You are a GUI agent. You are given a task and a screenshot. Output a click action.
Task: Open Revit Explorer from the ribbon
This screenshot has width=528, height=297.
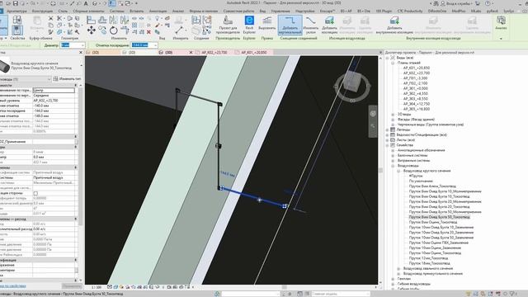(x=249, y=25)
